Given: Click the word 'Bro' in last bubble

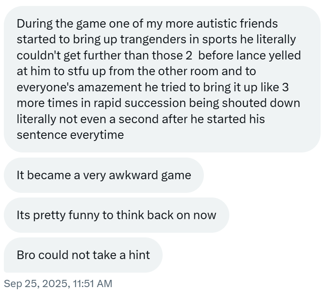Looking at the screenshot, I should tap(26, 255).
